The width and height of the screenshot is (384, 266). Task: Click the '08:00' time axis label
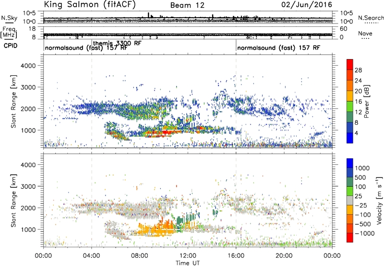tap(140, 256)
